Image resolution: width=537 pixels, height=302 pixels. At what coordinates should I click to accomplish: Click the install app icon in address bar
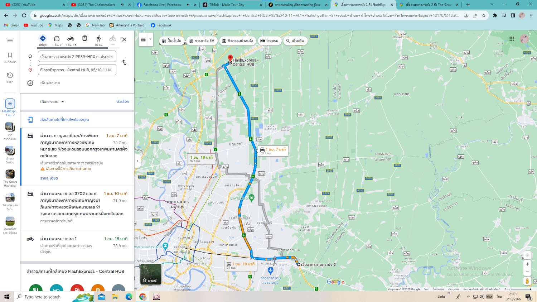click(466, 15)
